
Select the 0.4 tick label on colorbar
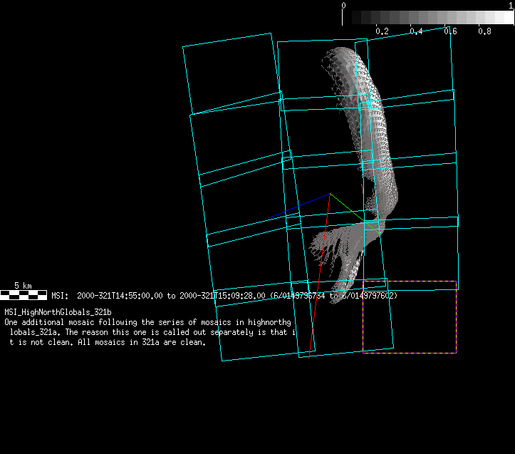416,31
